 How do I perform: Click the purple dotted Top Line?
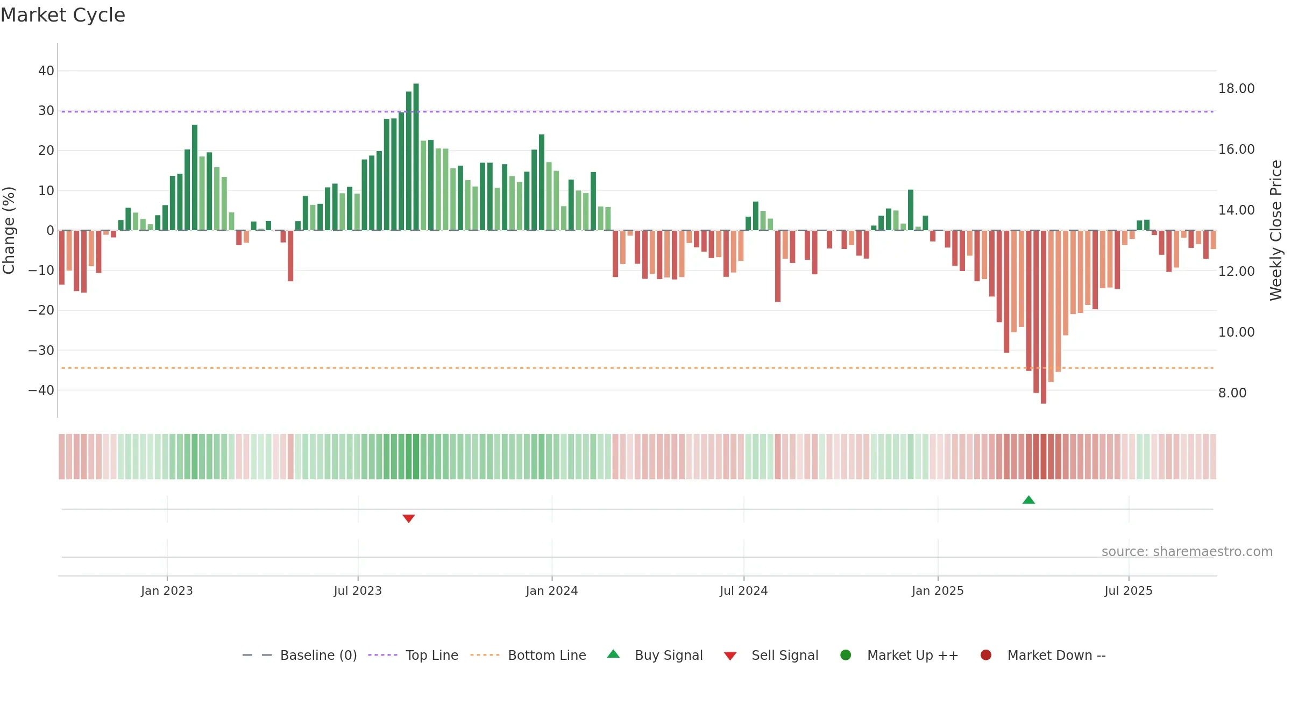(x=637, y=112)
